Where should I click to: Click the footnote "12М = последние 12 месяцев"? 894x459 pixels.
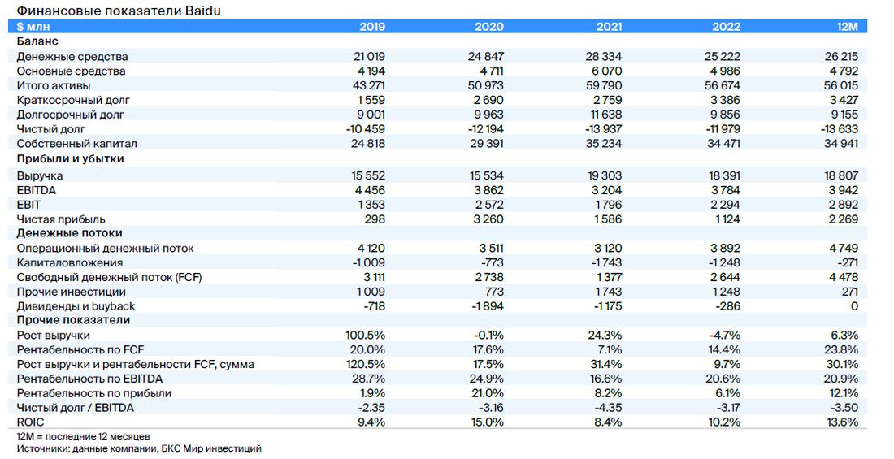pyautogui.click(x=83, y=437)
